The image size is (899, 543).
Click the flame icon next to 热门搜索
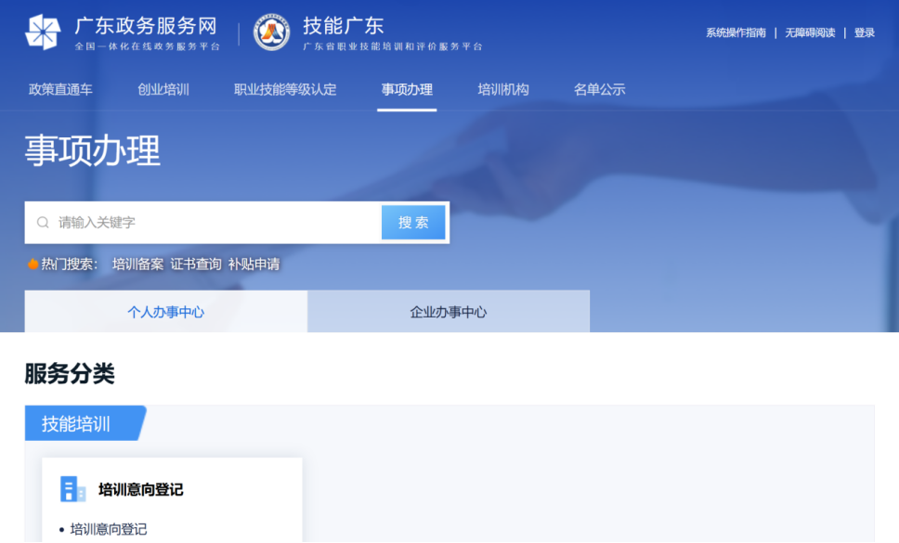pyautogui.click(x=32, y=265)
